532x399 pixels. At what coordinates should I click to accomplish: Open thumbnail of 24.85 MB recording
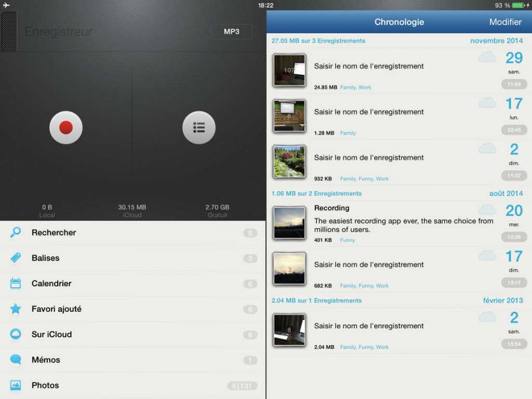[289, 70]
